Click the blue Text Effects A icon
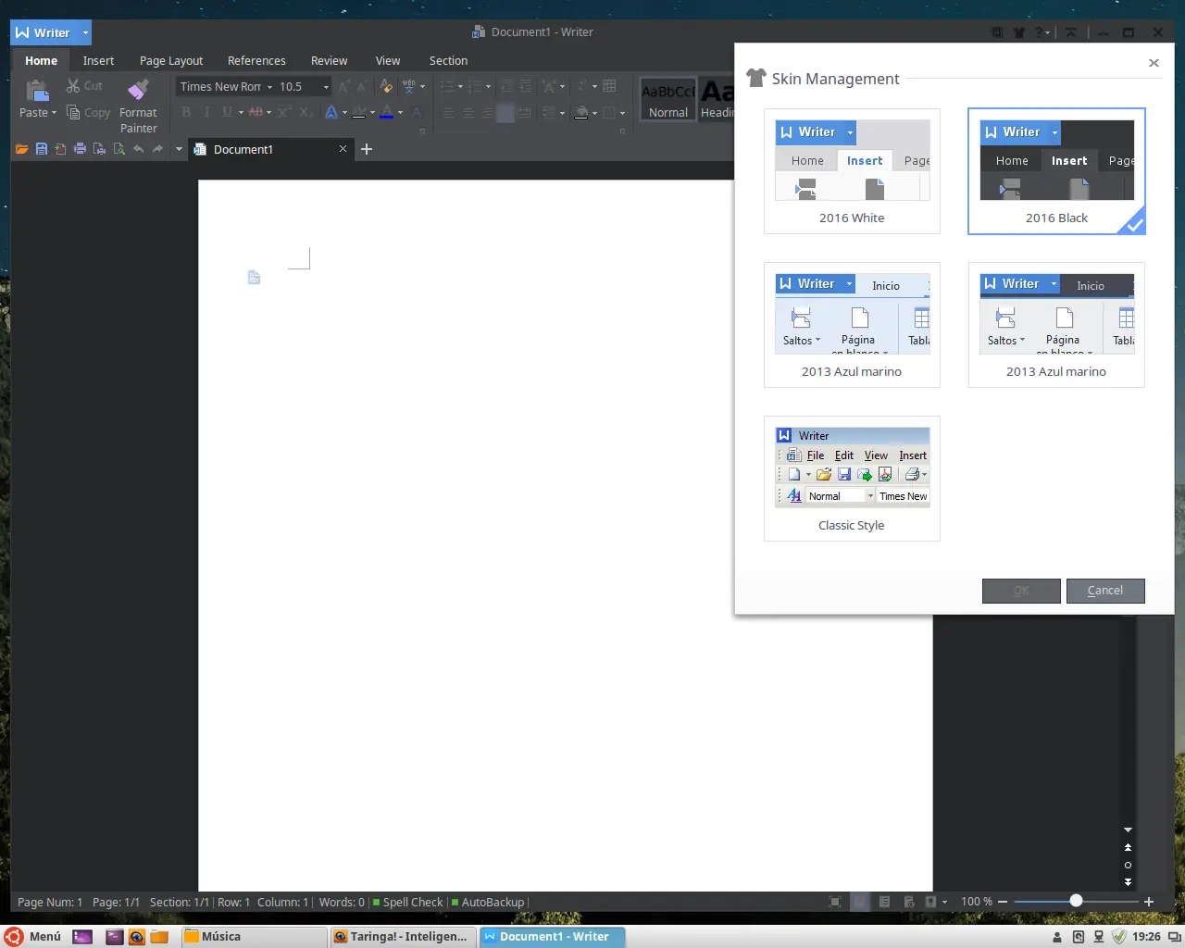Viewport: 1185px width, 948px height. point(331,112)
